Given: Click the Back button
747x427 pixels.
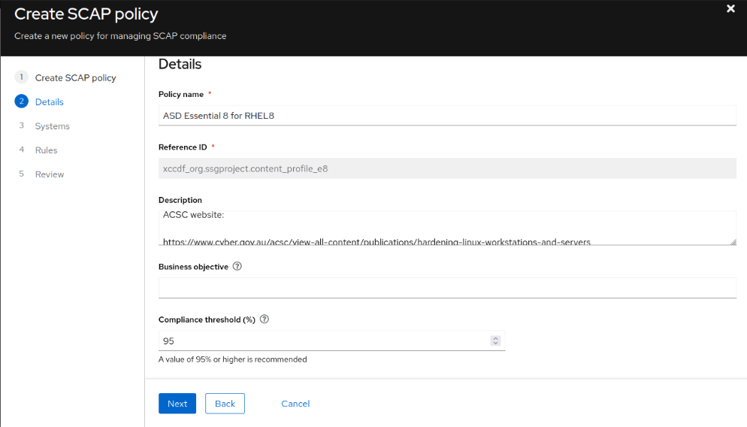Looking at the screenshot, I should point(225,404).
